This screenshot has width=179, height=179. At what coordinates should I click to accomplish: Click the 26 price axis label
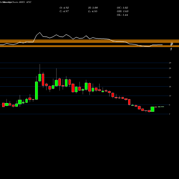[170, 68]
